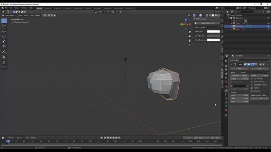Select solid viewport shading sphere icon
Viewport: 271px width, 152px height.
tap(213, 15)
